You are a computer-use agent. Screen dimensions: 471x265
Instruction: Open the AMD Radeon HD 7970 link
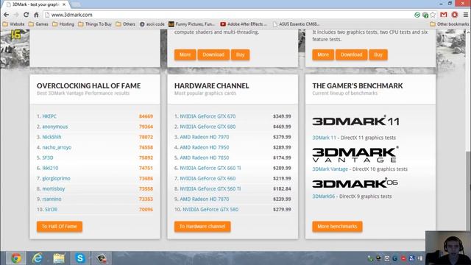[x=205, y=137]
